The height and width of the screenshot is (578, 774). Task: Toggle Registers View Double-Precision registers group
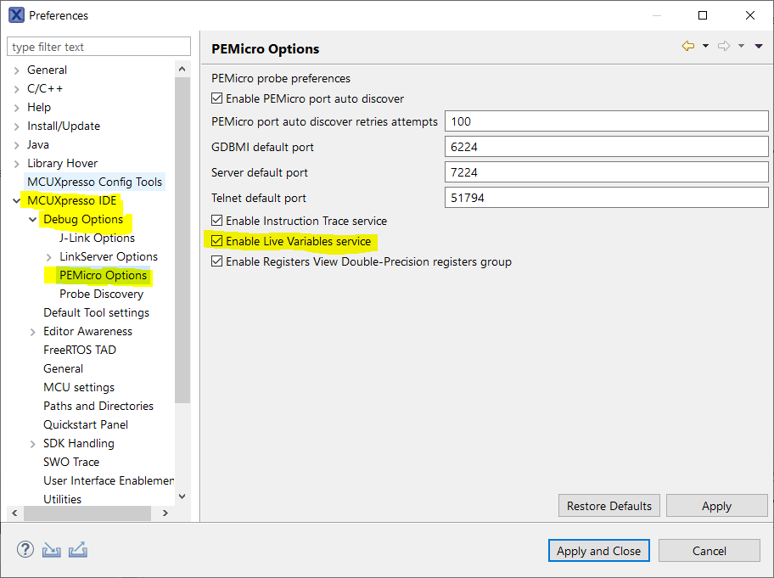tap(217, 261)
